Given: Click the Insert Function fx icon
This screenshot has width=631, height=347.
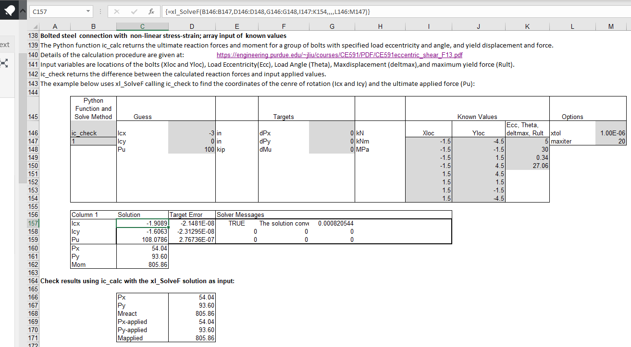Looking at the screenshot, I should [151, 11].
